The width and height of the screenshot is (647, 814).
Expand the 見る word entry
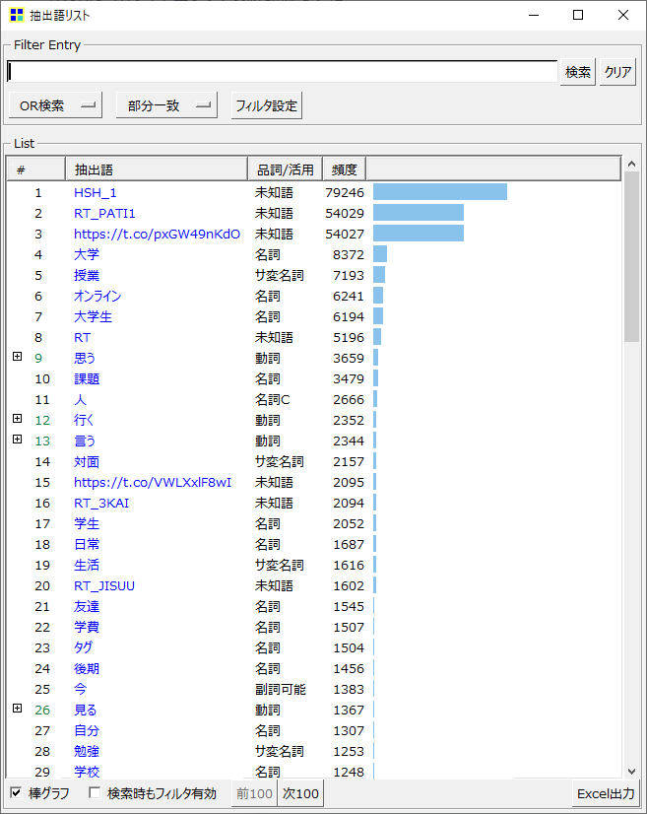17,709
